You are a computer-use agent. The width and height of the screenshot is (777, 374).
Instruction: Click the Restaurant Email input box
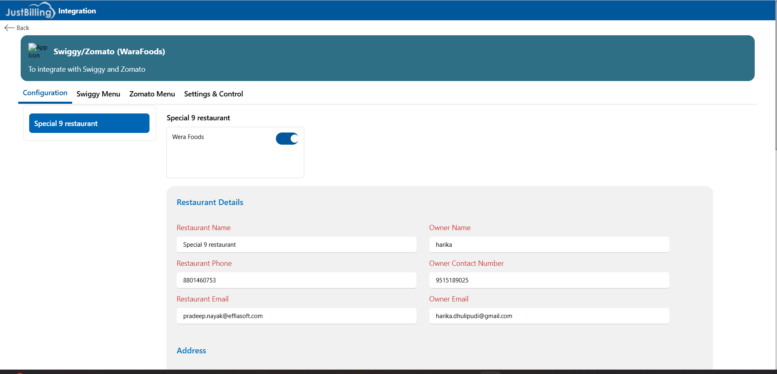[x=296, y=316]
